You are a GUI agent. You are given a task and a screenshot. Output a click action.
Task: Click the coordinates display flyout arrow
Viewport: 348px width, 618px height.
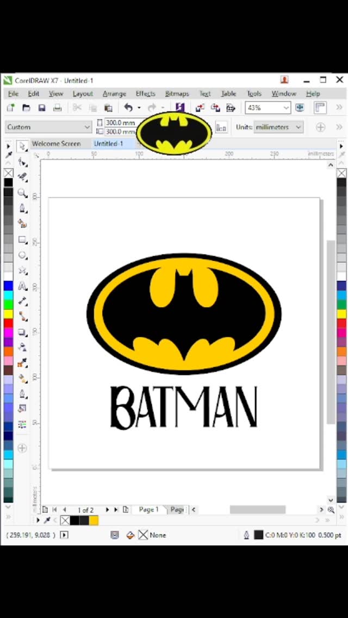coord(64,535)
